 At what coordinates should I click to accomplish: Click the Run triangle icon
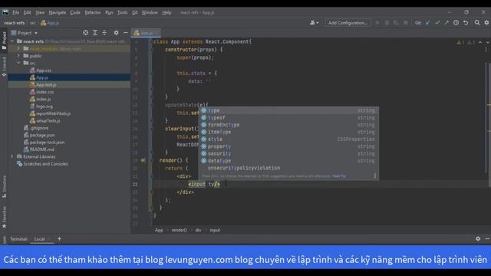click(x=377, y=23)
